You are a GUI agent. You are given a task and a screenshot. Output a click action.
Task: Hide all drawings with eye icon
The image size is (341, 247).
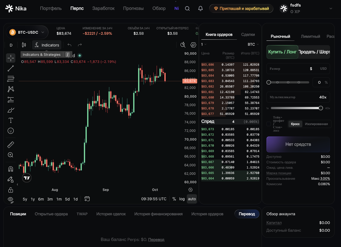coord(11,199)
